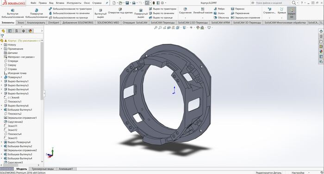Screen dimensions: 324x174
Task: Click the Вытянутая бобышка/основание tool
Action: tap(12, 13)
